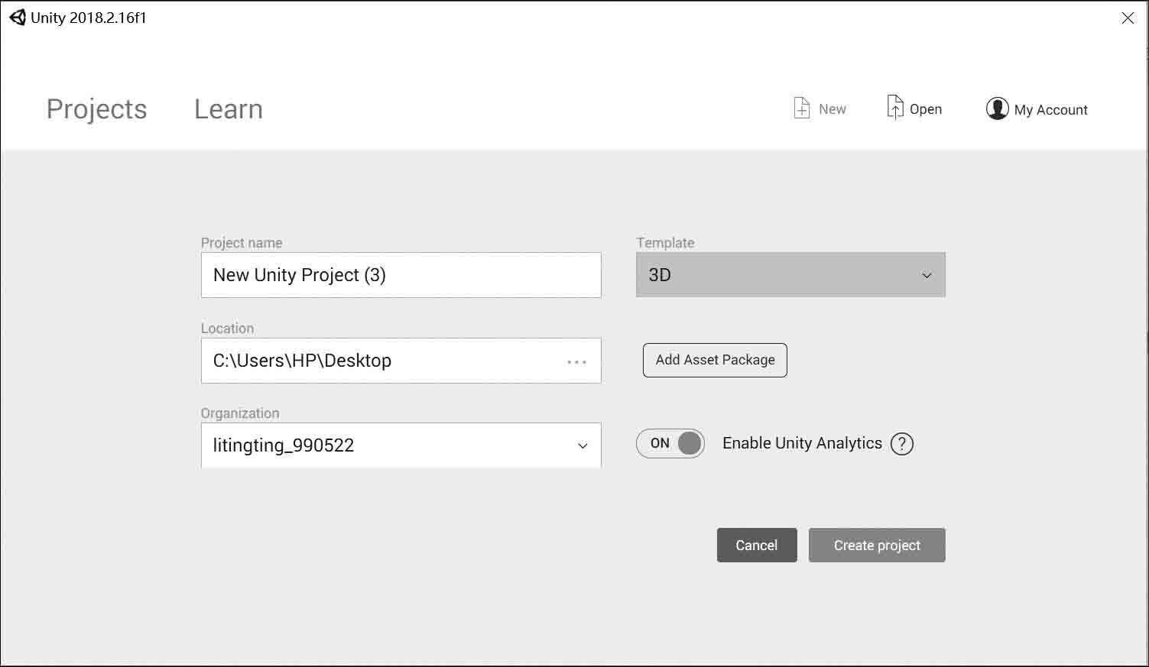Switch to the Projects tab
The height and width of the screenshot is (667, 1149).
click(x=96, y=109)
